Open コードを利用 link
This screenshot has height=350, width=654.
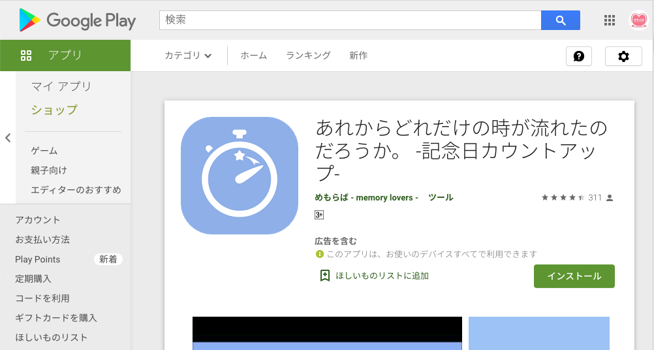pyautogui.click(x=42, y=298)
